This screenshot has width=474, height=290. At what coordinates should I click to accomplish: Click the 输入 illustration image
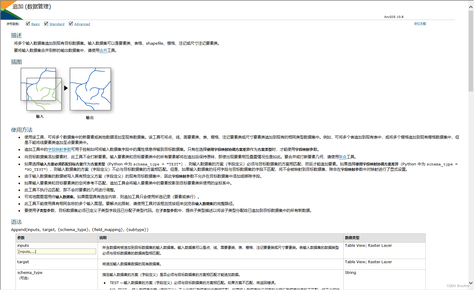[x=41, y=89]
